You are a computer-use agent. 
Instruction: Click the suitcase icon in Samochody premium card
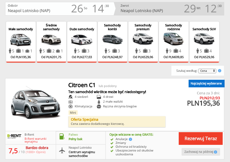145,51
